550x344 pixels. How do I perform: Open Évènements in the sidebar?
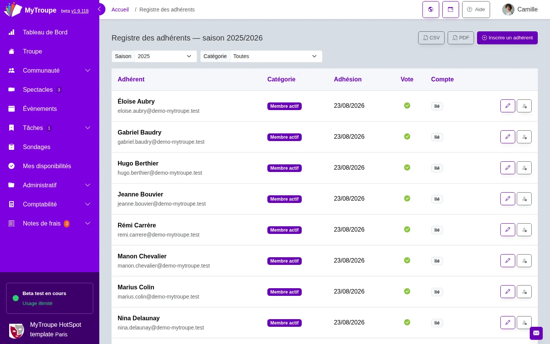coord(50,109)
